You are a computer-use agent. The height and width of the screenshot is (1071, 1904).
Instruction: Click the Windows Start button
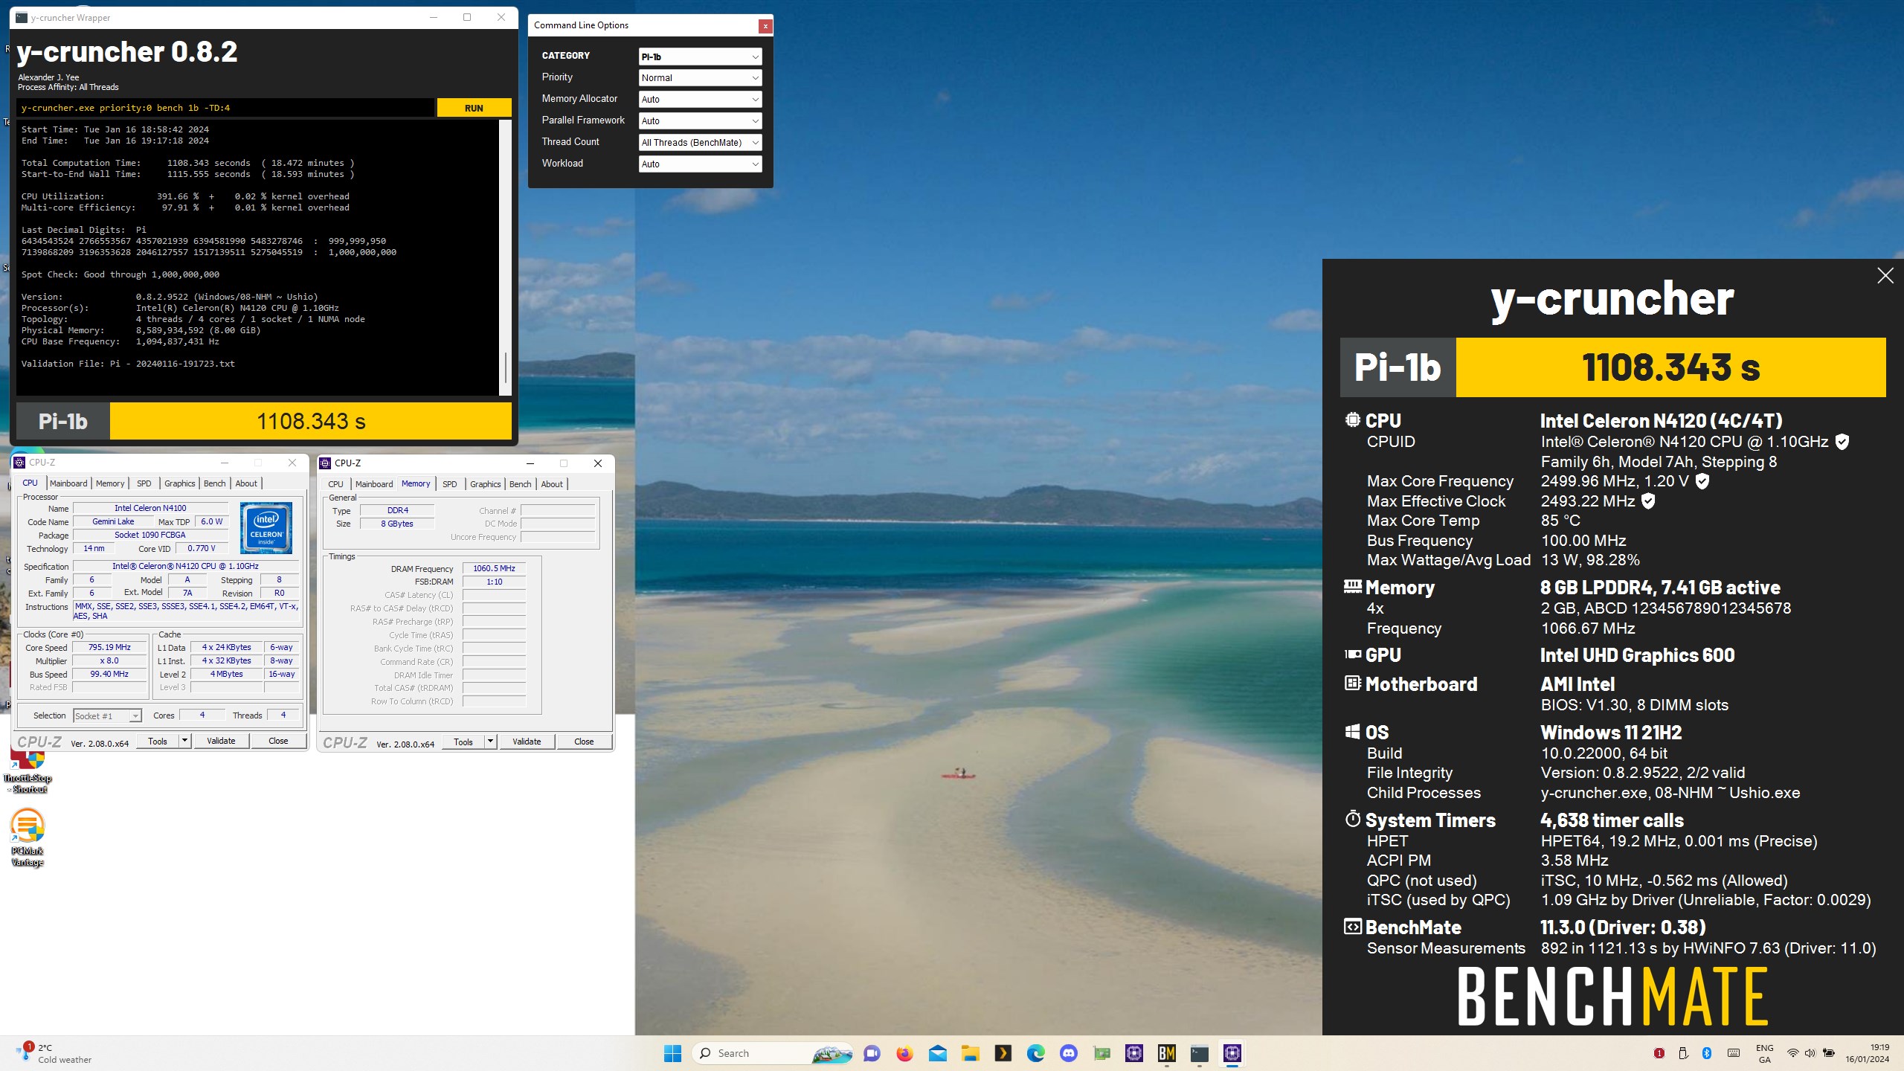[672, 1053]
